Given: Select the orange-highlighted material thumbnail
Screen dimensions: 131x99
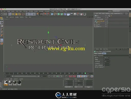Looking at the screenshot, I should click(6, 83).
